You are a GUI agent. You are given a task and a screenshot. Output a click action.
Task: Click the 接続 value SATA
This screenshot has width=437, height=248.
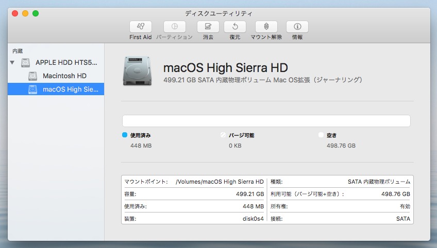[x=404, y=219]
